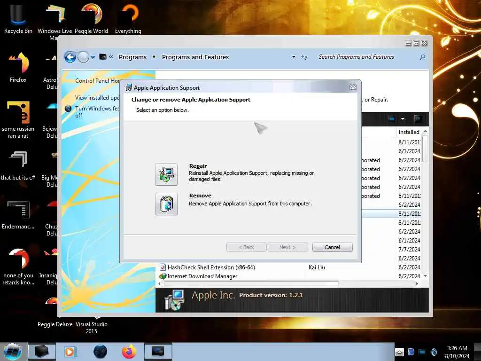This screenshot has width=481, height=361.
Task: Open Everything desktop icon
Action: [128, 18]
